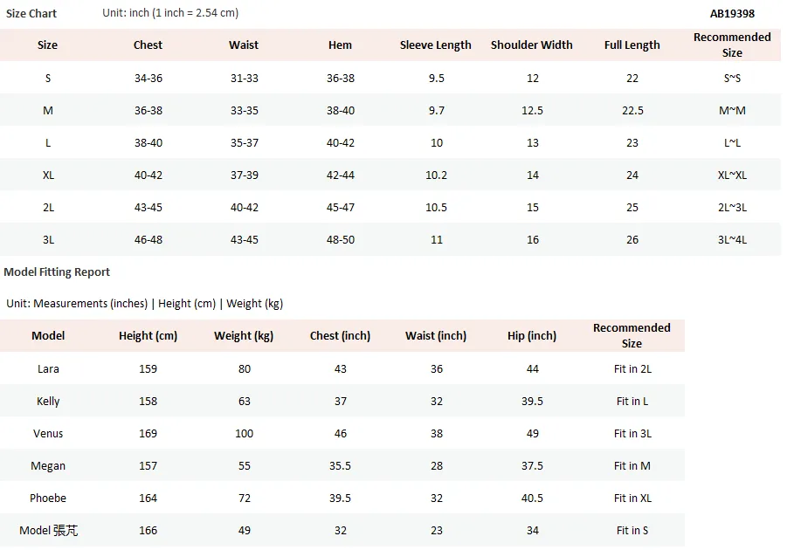Click the Full Length column header

(x=632, y=45)
